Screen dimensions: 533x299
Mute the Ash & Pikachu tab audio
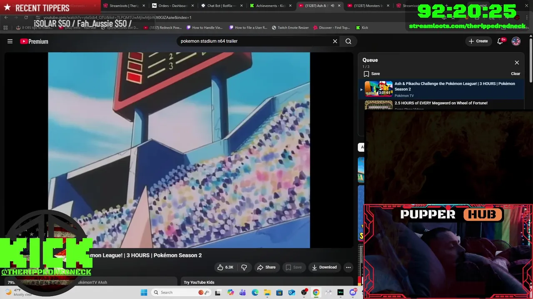pos(332,6)
